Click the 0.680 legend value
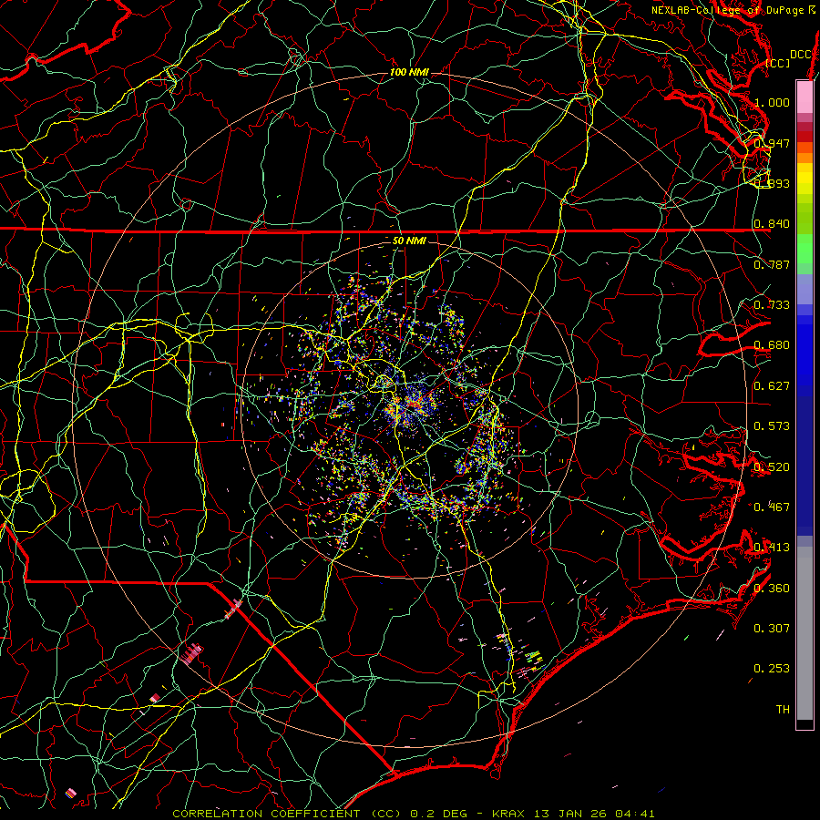 pos(772,345)
